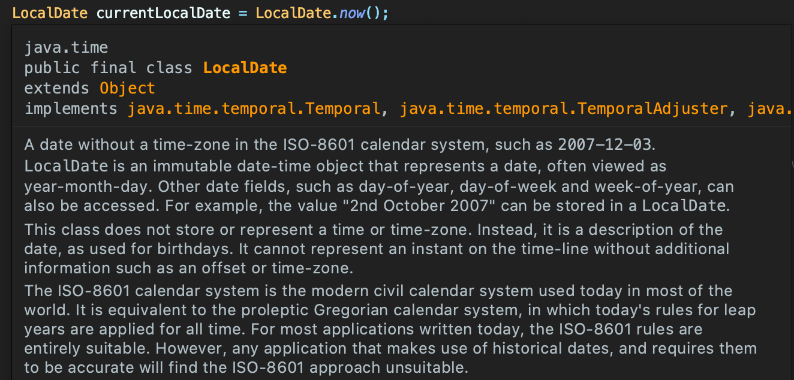Open the java.time package link

66,47
